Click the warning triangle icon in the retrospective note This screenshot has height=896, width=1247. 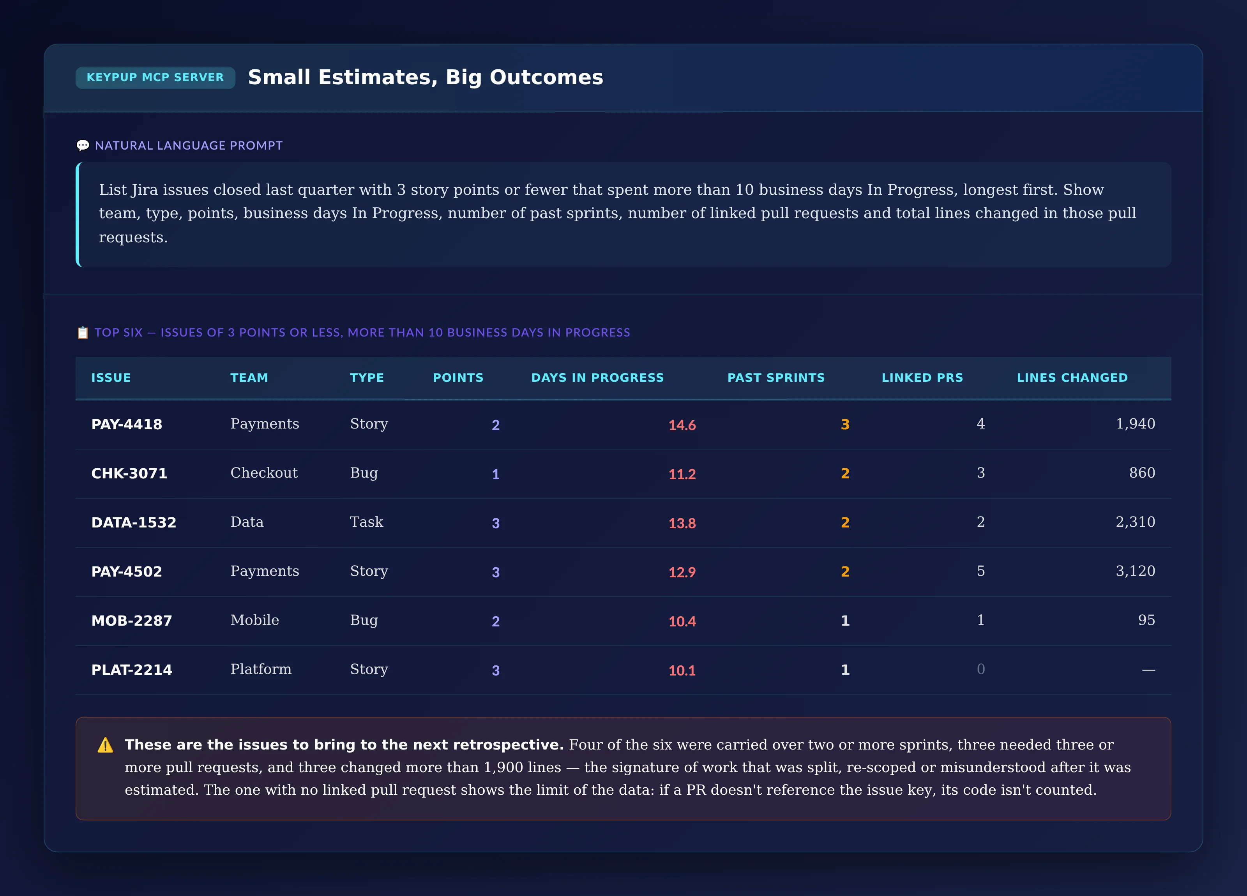(x=105, y=745)
